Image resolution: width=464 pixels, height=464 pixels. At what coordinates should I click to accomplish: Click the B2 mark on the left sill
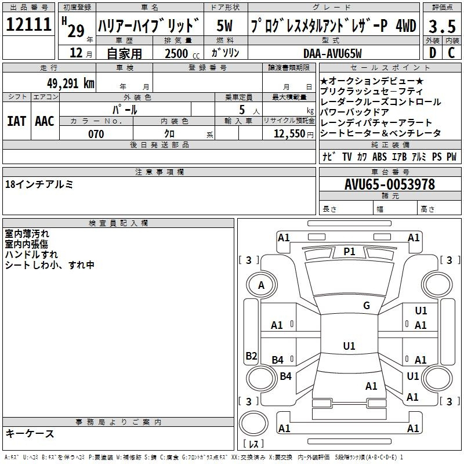click(x=251, y=356)
